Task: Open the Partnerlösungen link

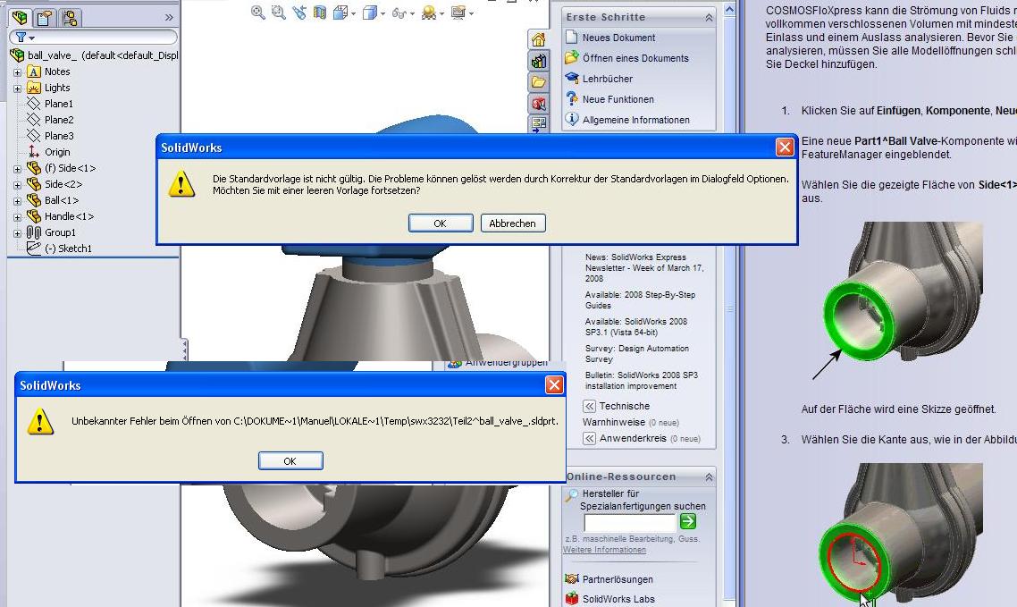Action: [618, 580]
